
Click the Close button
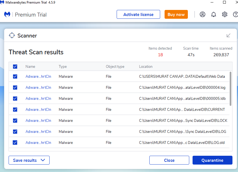pos(169,160)
